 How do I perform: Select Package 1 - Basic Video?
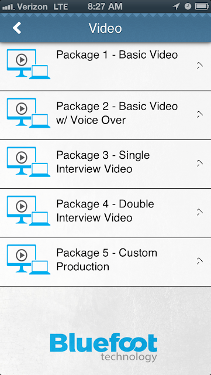pyautogui.click(x=105, y=67)
